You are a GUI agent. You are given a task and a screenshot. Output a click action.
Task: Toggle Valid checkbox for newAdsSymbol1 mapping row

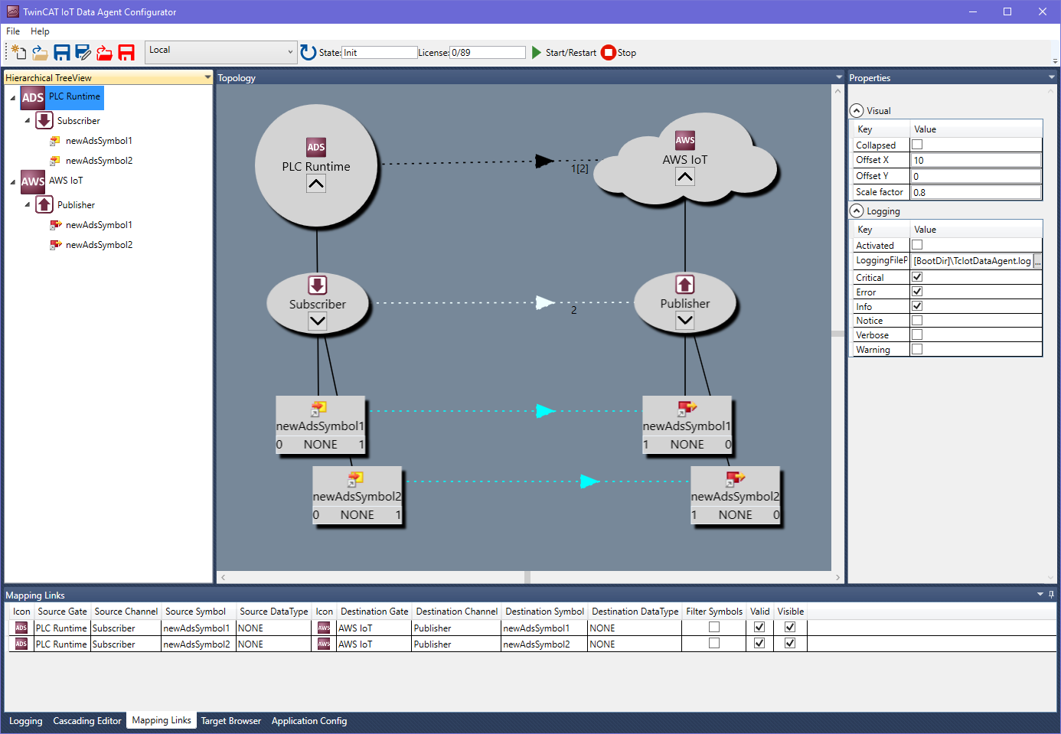[759, 627]
